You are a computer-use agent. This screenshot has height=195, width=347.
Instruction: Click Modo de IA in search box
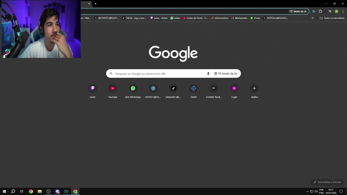(228, 74)
